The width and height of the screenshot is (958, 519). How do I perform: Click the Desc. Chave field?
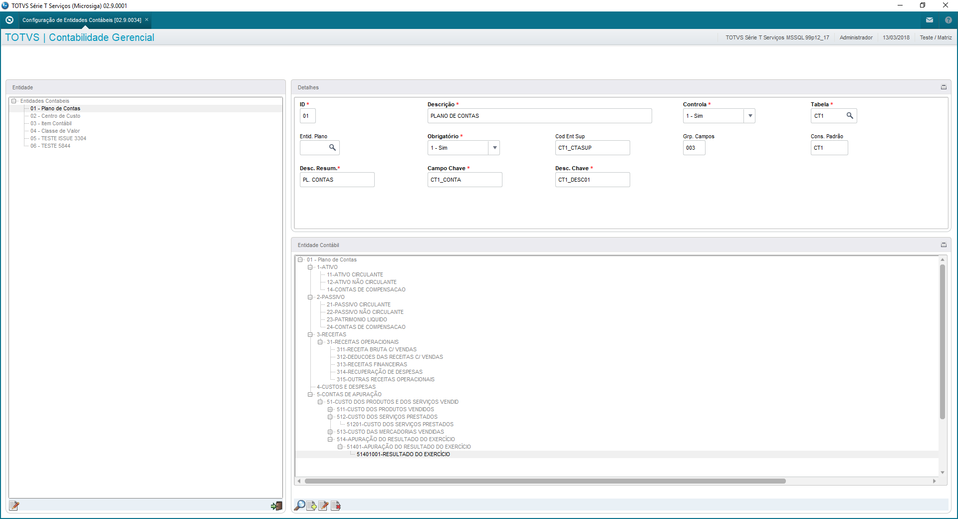pyautogui.click(x=592, y=180)
